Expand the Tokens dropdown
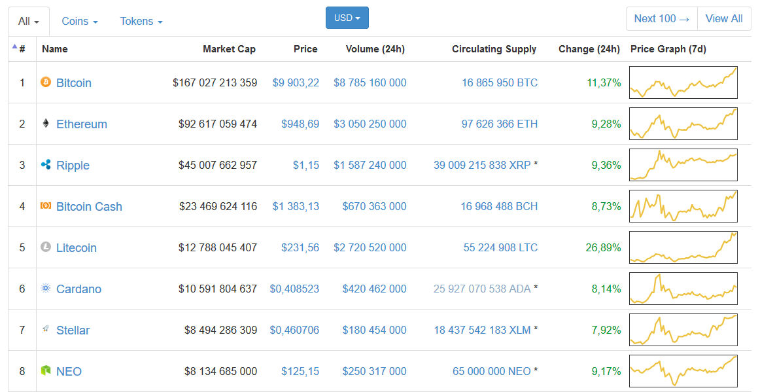 [141, 22]
